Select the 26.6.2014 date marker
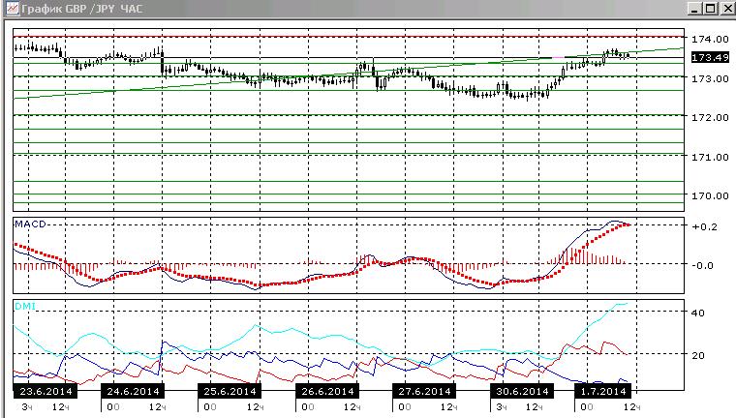Viewport: 736px width, 418px height. [327, 391]
